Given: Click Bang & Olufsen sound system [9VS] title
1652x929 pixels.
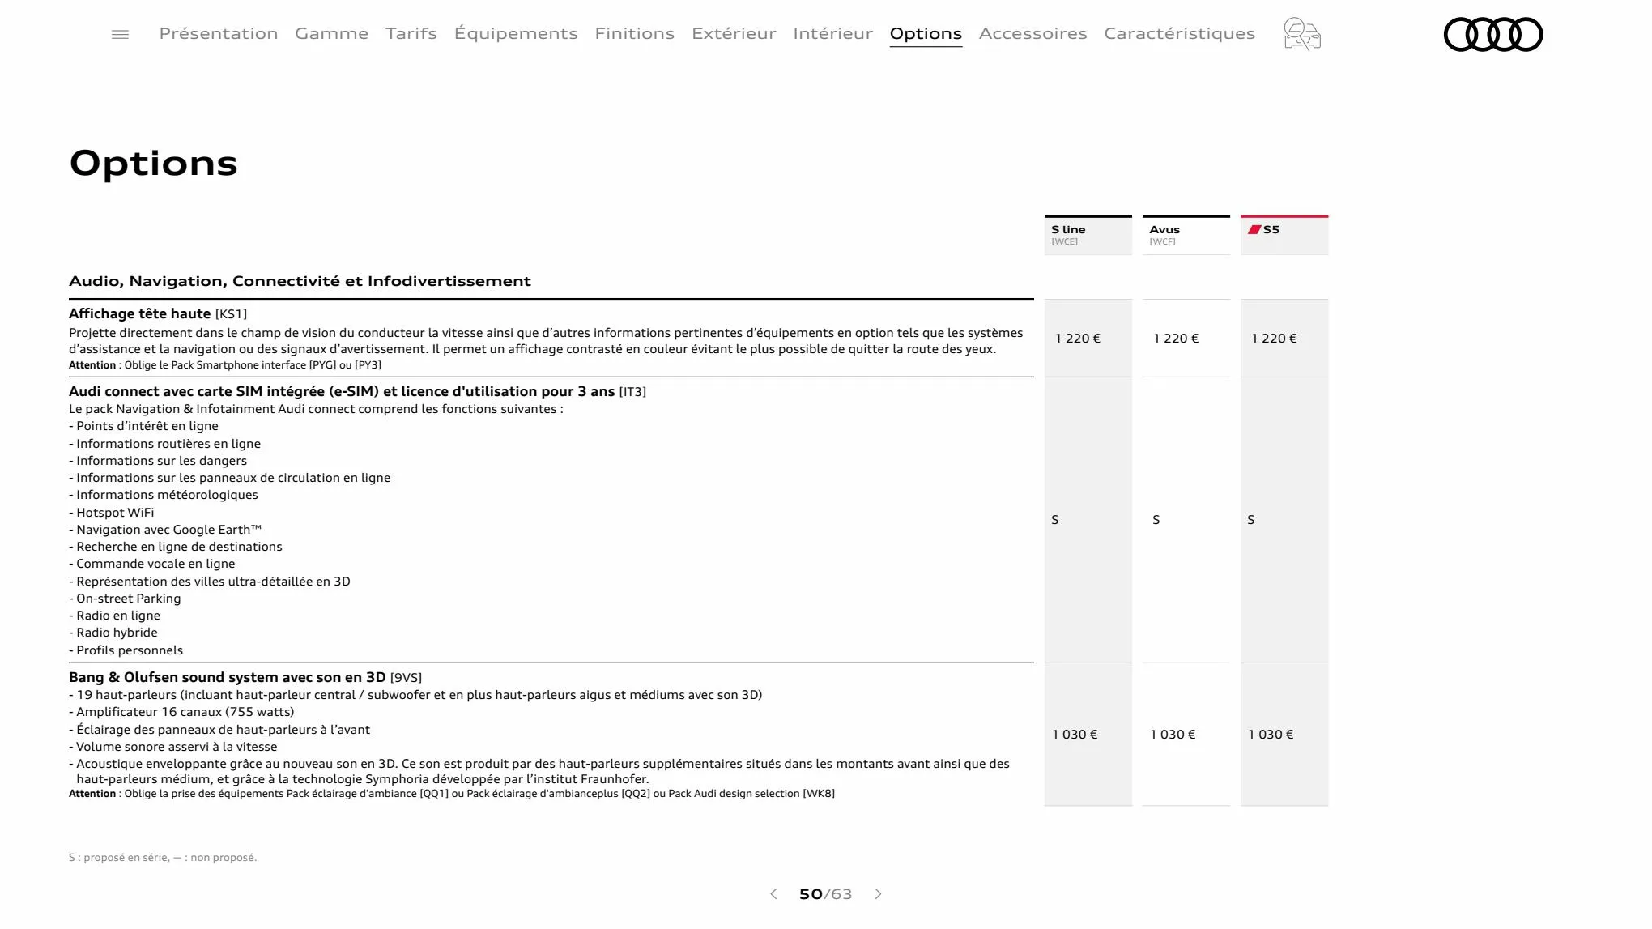Looking at the screenshot, I should 245,677.
